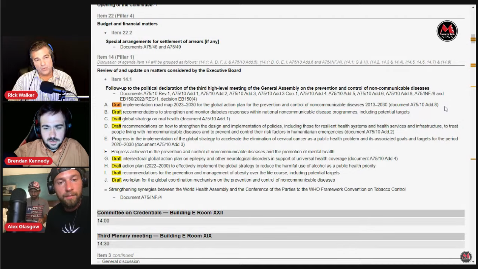Click "Review of and update on matters" heading
Image resolution: width=478 pixels, height=269 pixels.
tap(169, 70)
